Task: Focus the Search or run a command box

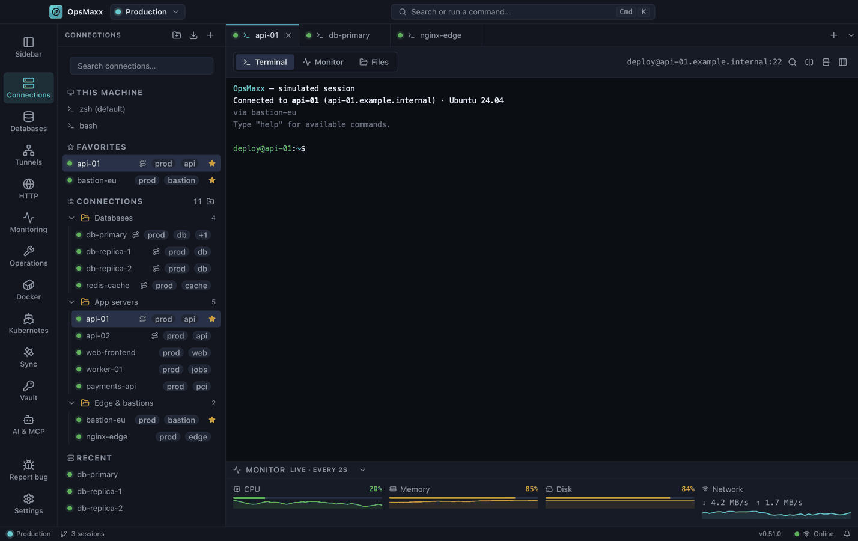Action: (x=523, y=11)
